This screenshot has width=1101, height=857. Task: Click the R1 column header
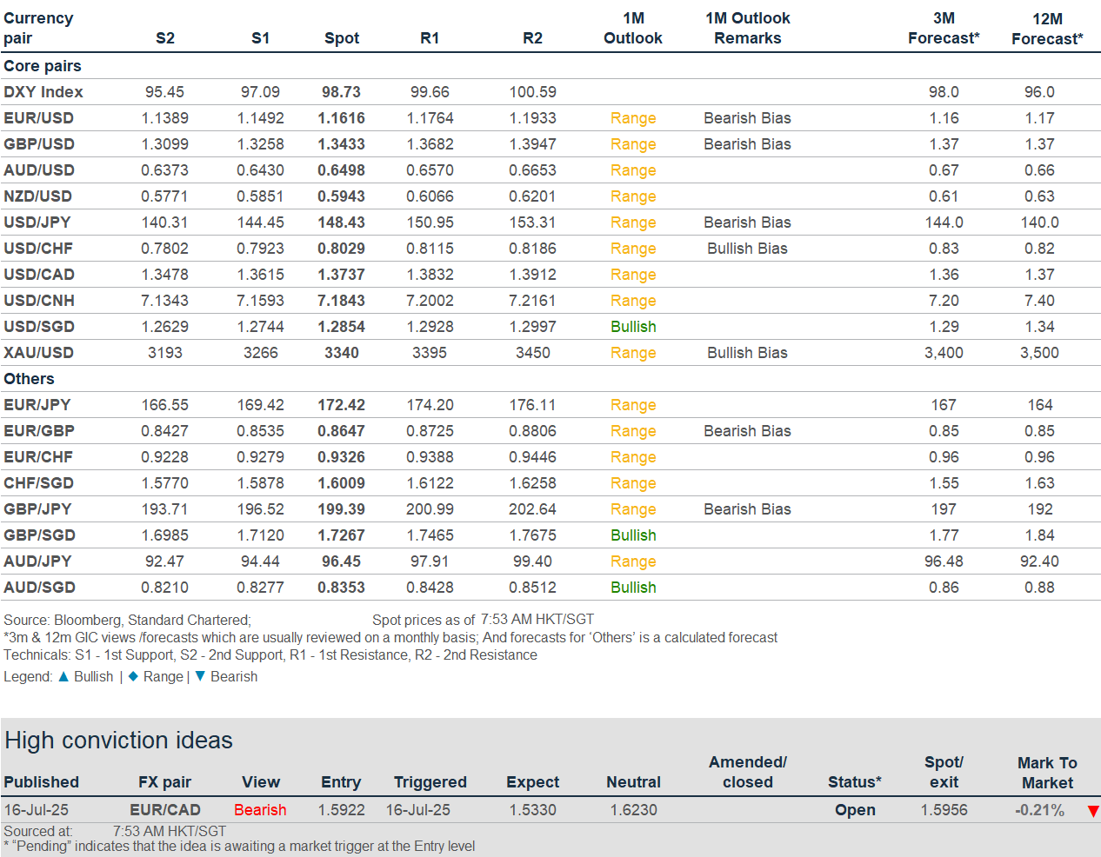(x=430, y=38)
